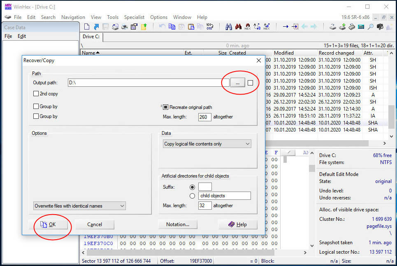Click the camera Take snapshot icon
The width and height of the screenshot is (397, 266).
[380, 27]
